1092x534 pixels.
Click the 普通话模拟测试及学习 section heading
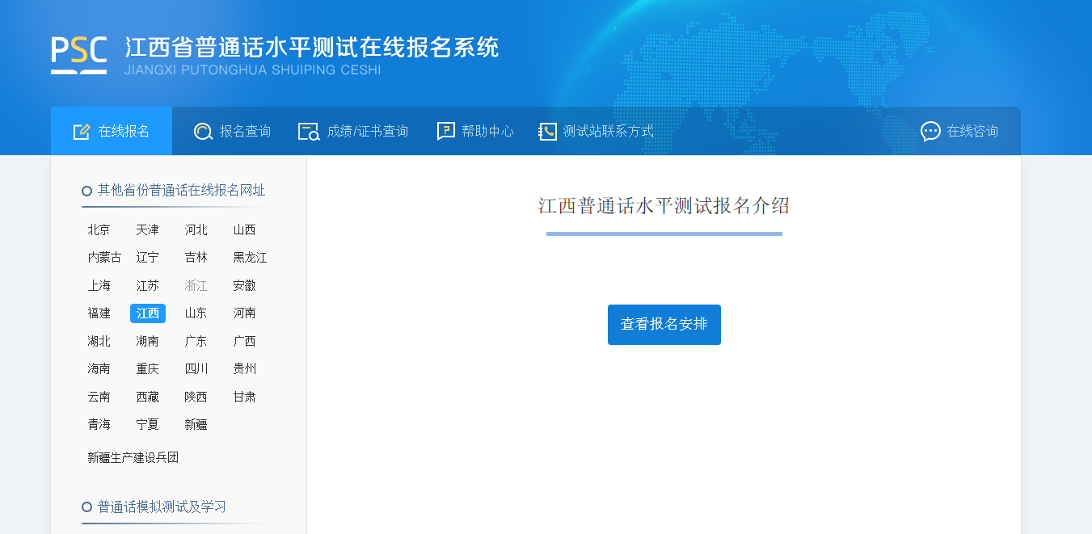coord(162,507)
